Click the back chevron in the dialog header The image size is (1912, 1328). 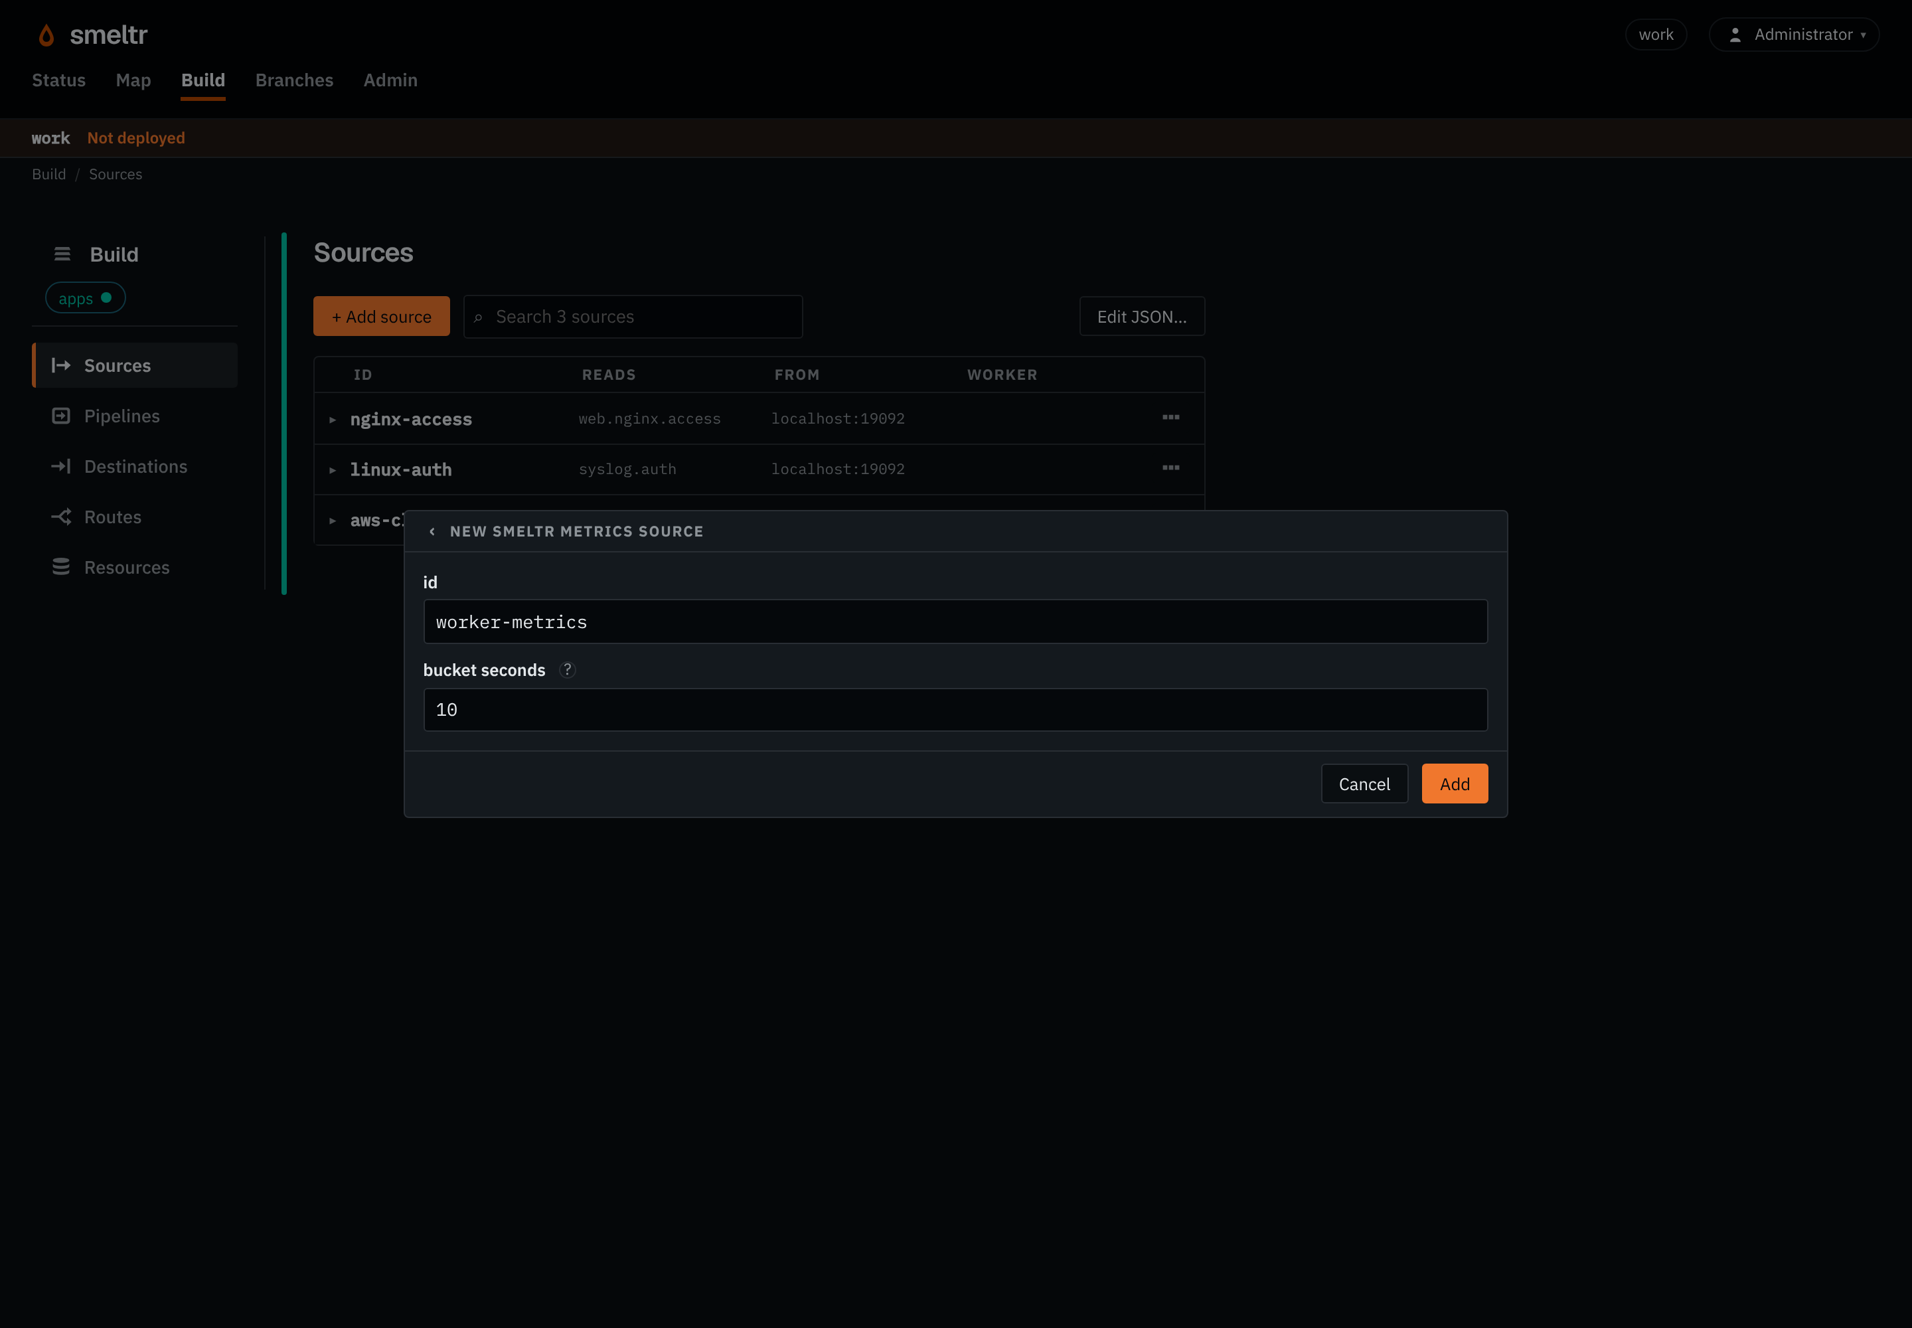pyautogui.click(x=432, y=531)
